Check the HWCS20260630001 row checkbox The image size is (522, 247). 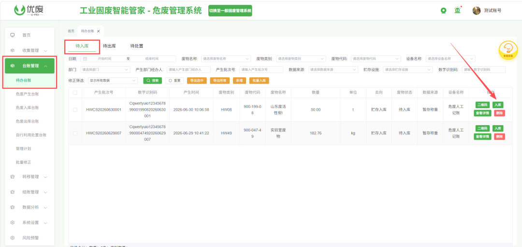(x=75, y=110)
